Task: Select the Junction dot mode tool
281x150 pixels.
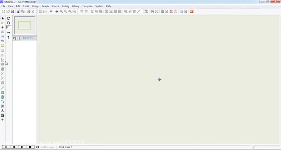Action: click(2, 27)
